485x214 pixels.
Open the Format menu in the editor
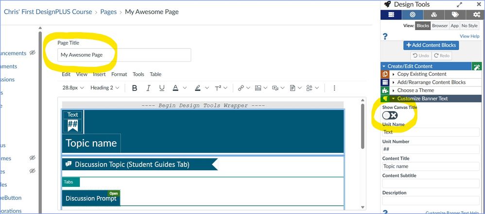click(x=119, y=74)
